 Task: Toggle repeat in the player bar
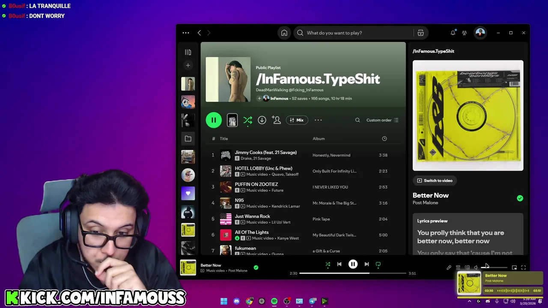click(x=378, y=264)
